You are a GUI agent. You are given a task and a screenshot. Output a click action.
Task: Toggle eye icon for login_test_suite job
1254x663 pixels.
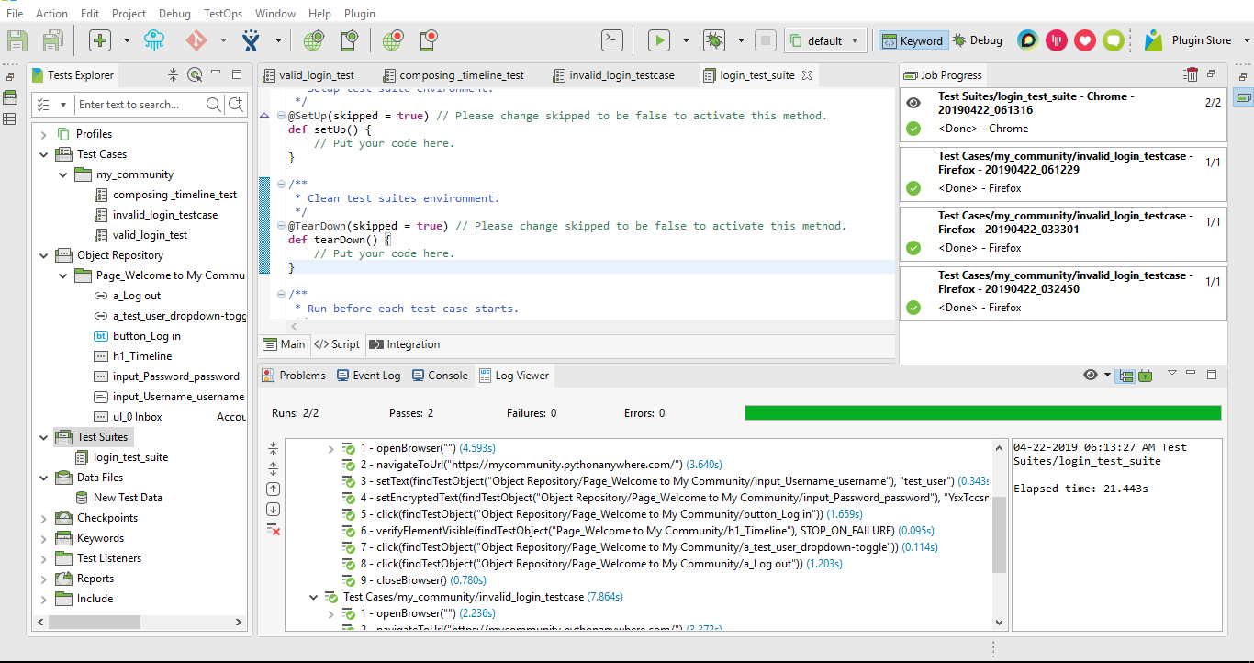(913, 103)
